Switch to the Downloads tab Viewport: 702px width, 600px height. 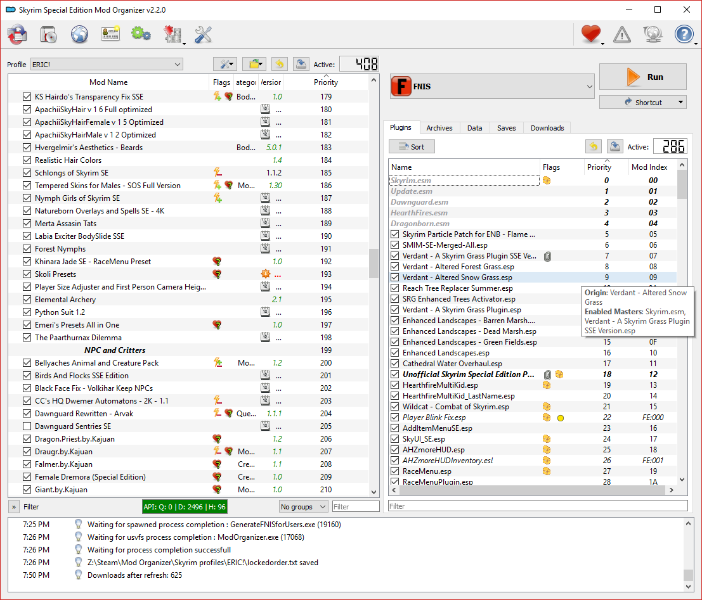[547, 128]
